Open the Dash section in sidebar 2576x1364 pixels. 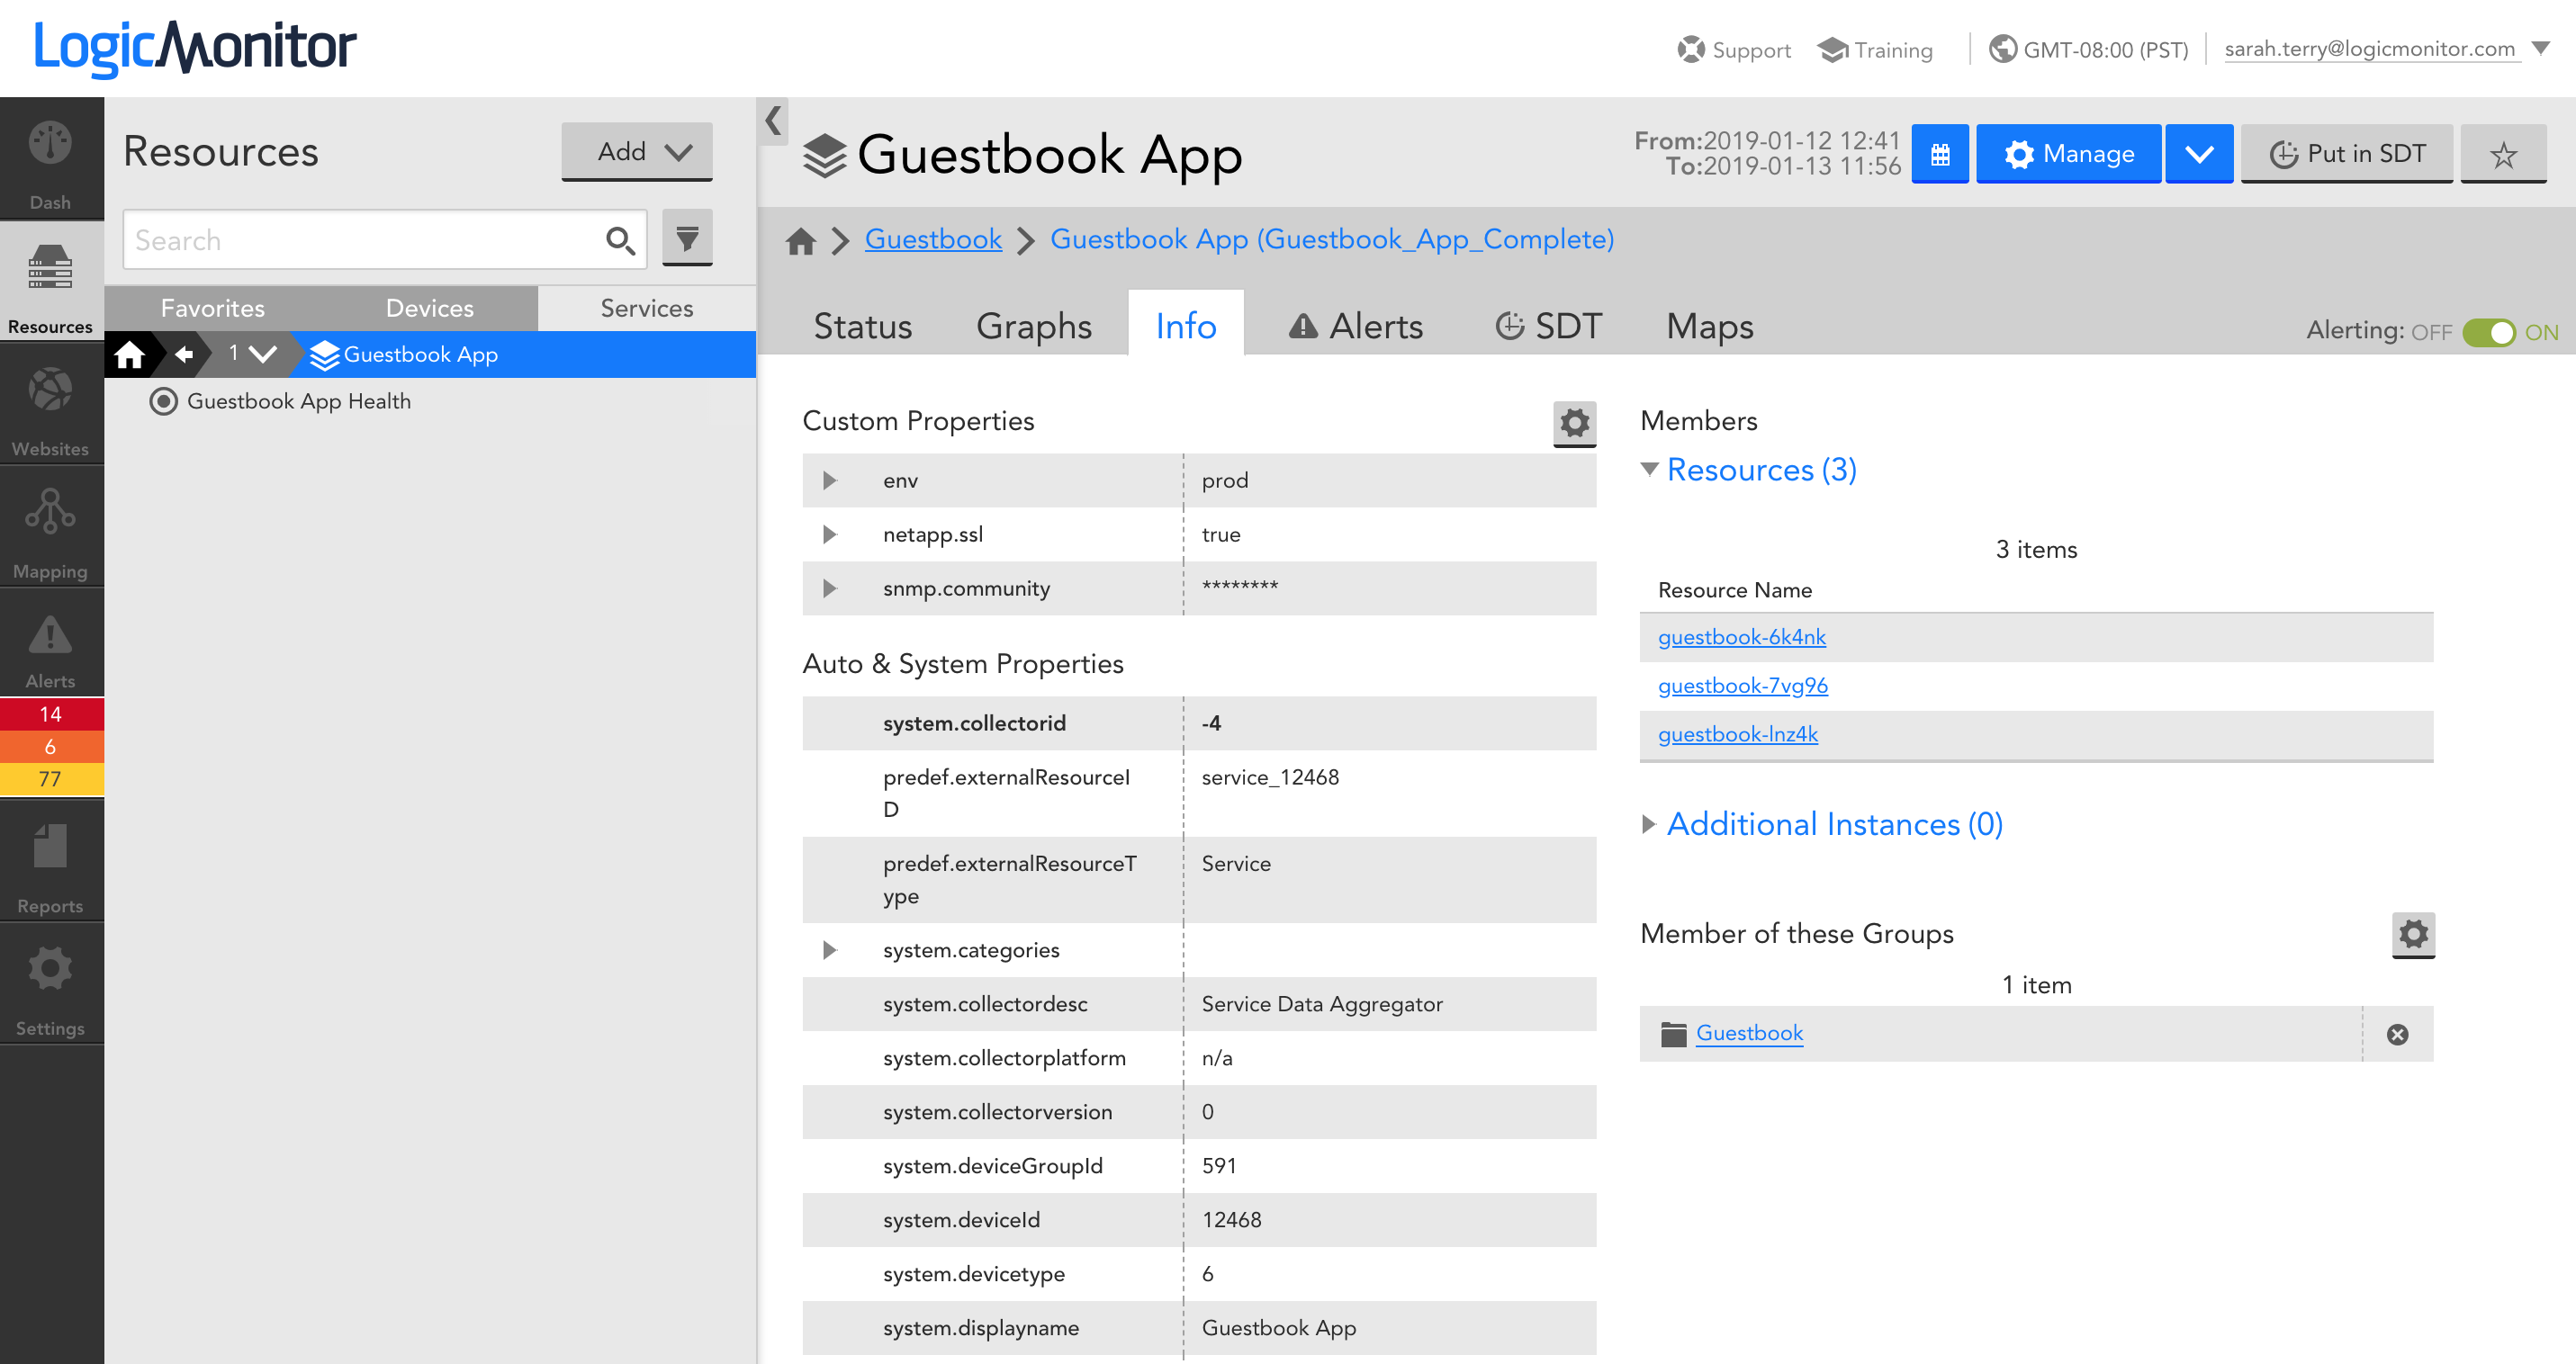pyautogui.click(x=50, y=160)
